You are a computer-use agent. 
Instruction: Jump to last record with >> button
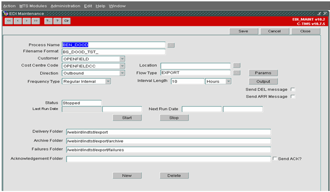[36, 21]
